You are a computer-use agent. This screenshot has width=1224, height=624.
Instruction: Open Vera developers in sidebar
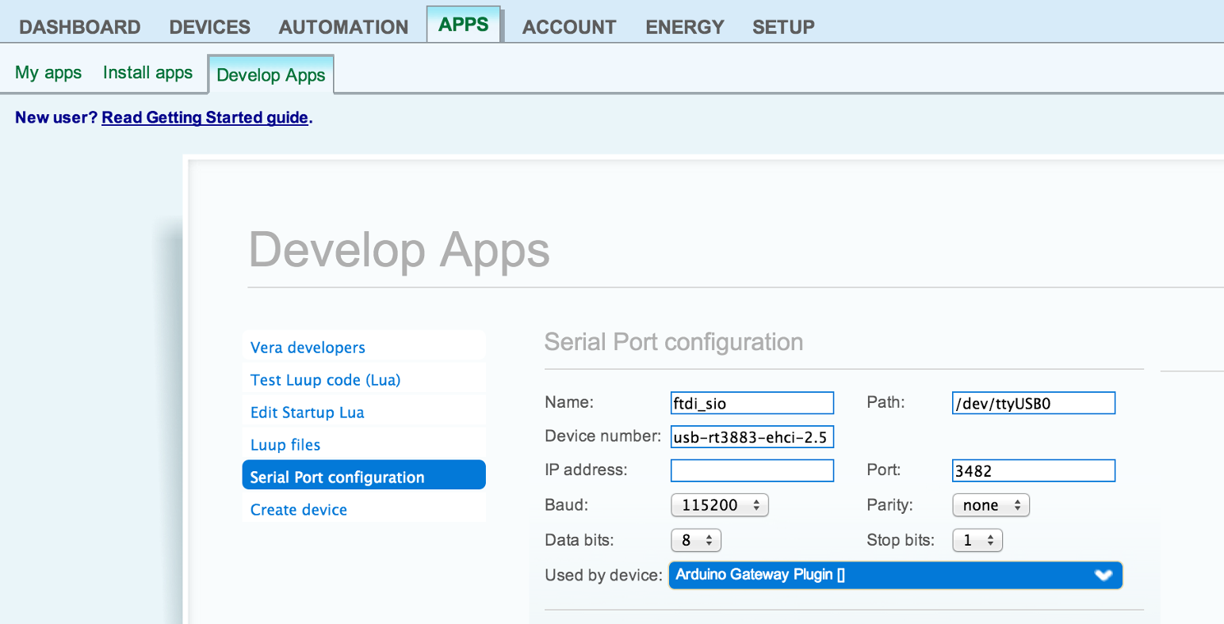click(308, 348)
